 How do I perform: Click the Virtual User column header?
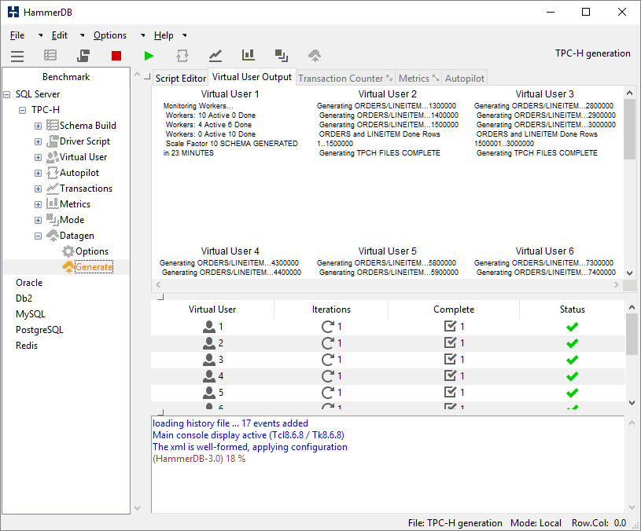(212, 309)
